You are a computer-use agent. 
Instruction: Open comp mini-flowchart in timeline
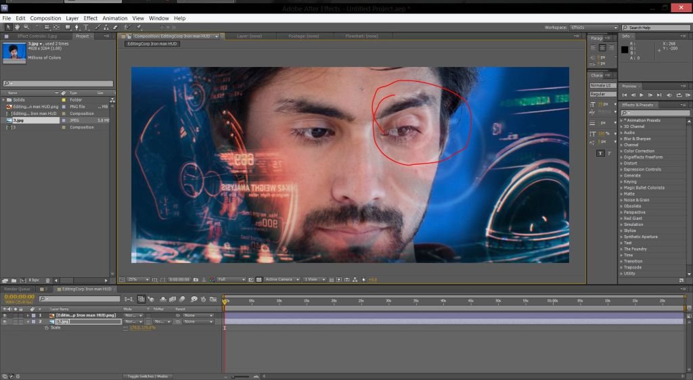[128, 300]
